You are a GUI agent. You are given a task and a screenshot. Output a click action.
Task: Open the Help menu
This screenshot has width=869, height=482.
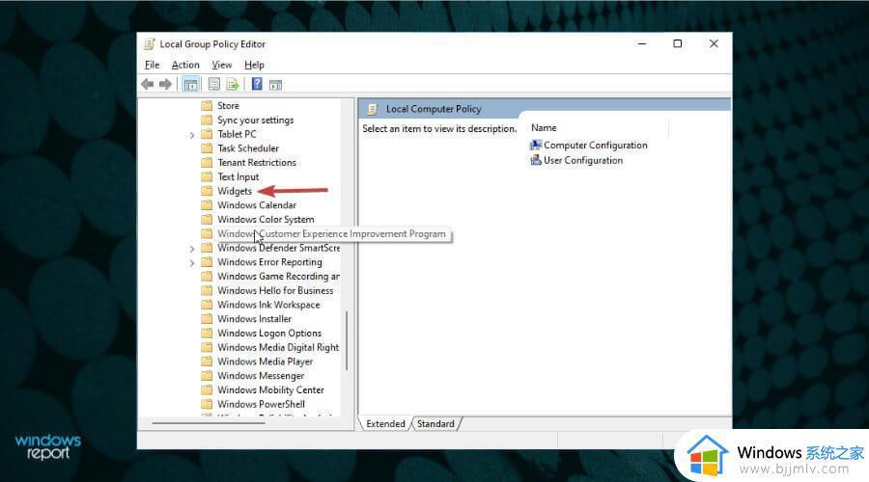(254, 65)
